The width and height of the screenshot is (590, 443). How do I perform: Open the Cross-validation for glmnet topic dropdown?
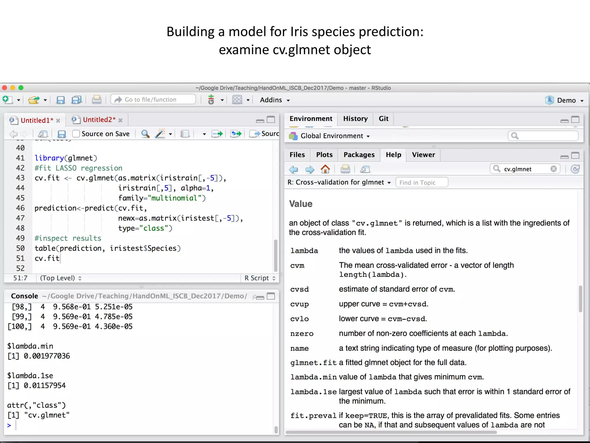(339, 182)
